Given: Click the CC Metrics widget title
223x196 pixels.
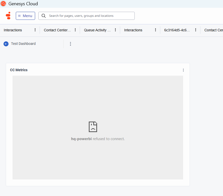Looking at the screenshot, I should (x=19, y=70).
